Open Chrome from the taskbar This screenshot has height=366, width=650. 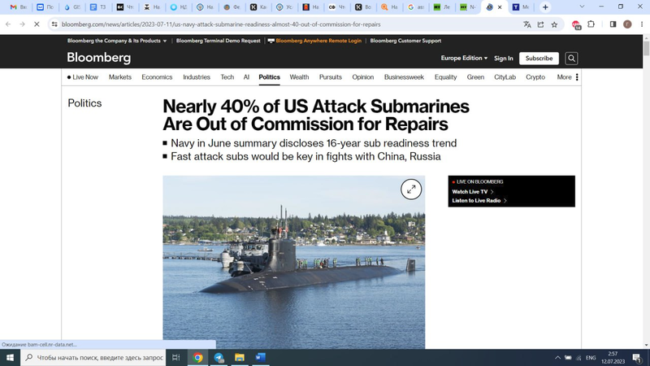click(197, 357)
